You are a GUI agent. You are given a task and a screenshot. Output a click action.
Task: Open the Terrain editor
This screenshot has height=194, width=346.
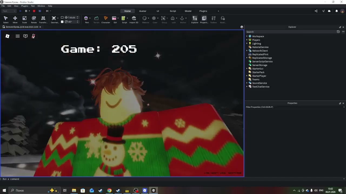tap(96, 19)
